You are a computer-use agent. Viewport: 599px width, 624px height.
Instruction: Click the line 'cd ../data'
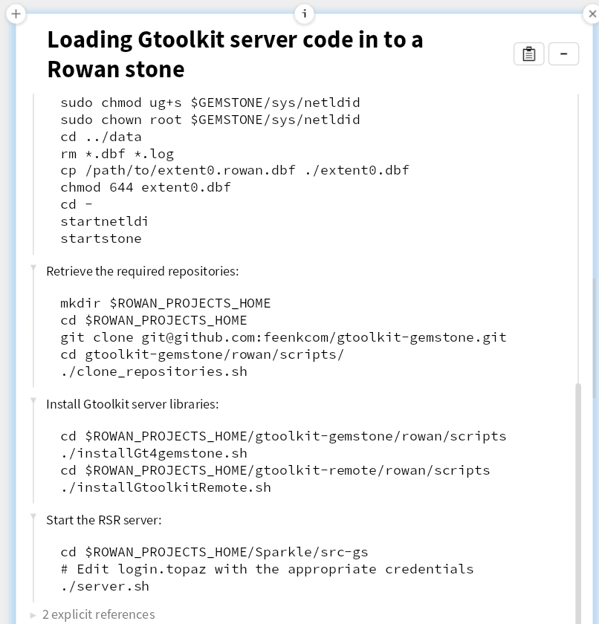pos(101,137)
